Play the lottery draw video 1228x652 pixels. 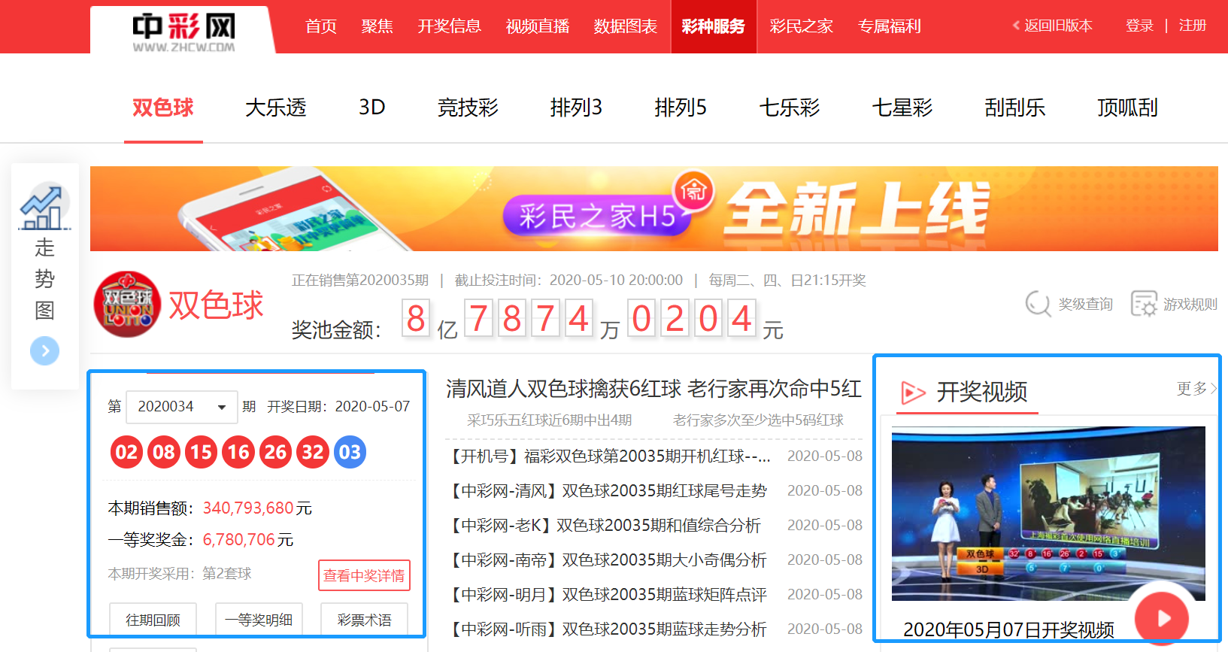pos(1161,618)
